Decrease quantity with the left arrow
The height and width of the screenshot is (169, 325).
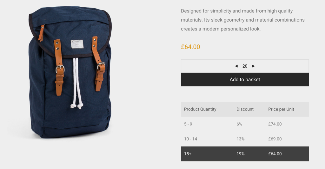[x=236, y=66]
